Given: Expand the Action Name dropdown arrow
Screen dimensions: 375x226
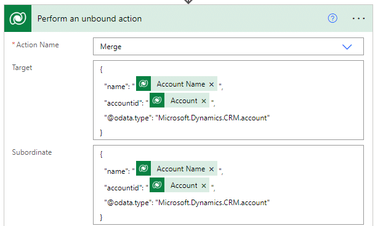Looking at the screenshot, I should (347, 47).
